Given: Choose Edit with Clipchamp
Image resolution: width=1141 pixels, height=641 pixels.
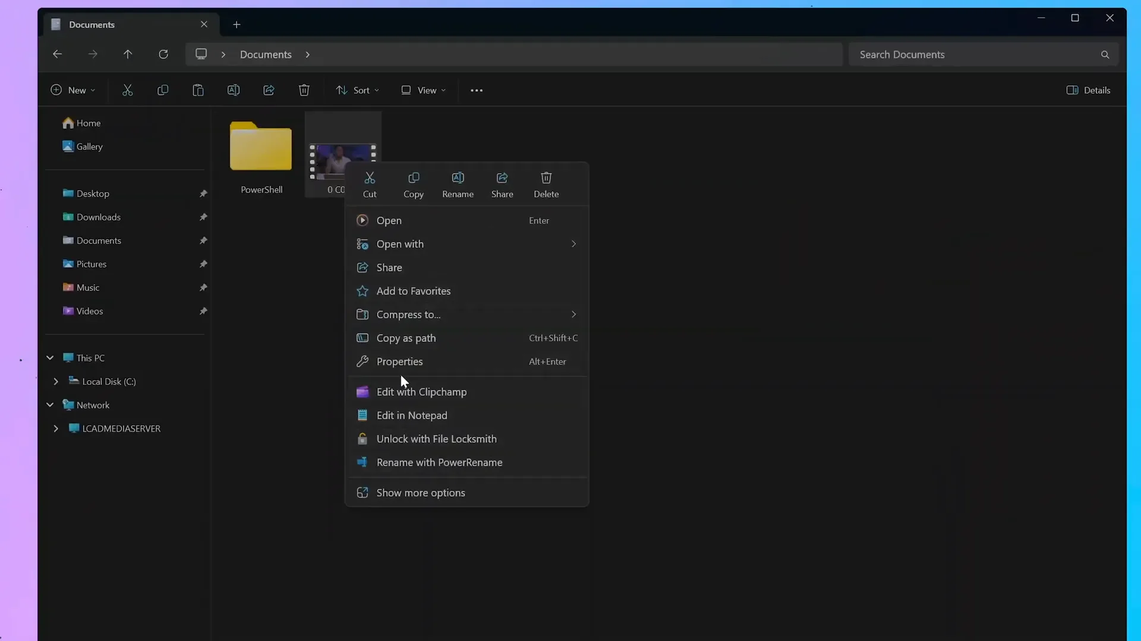Looking at the screenshot, I should pyautogui.click(x=467, y=392).
